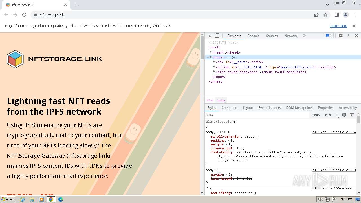Expand the __NEXT_DATA__ script node
The width and height of the screenshot is (361, 203).
tap(214, 67)
